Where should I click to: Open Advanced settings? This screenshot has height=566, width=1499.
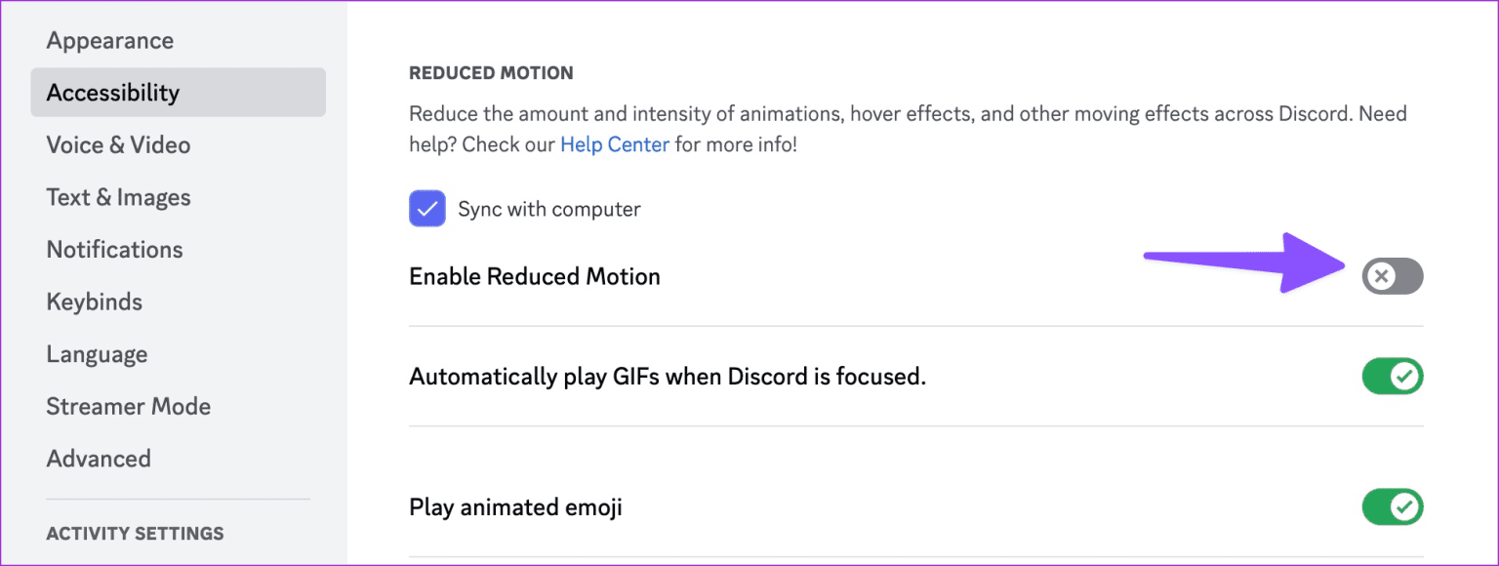point(99,458)
